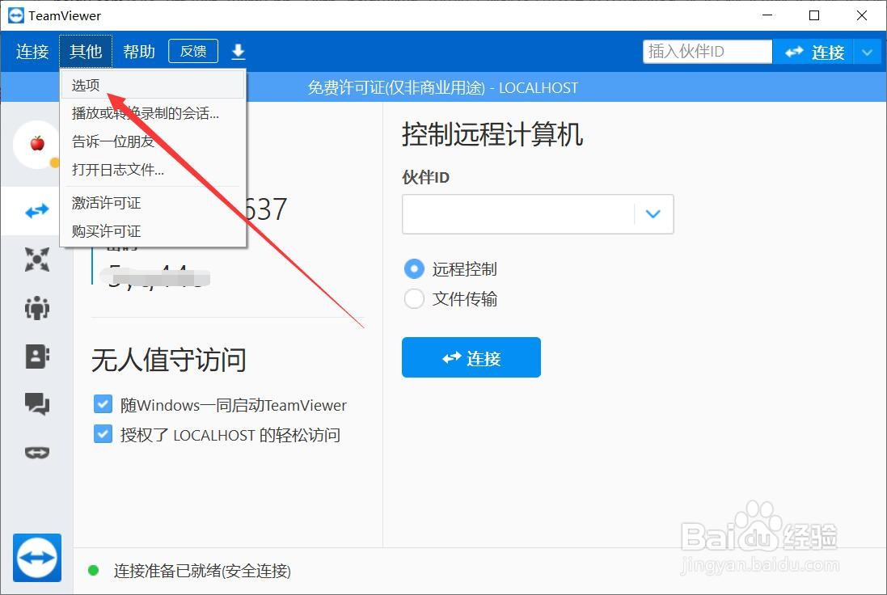
Task: Click the TeamViewer logo at bottom left
Action: point(36,558)
